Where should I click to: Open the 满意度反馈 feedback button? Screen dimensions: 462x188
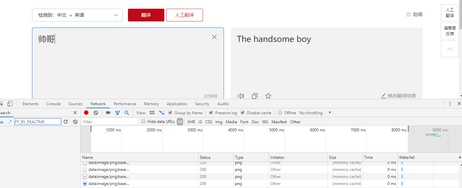(x=450, y=31)
